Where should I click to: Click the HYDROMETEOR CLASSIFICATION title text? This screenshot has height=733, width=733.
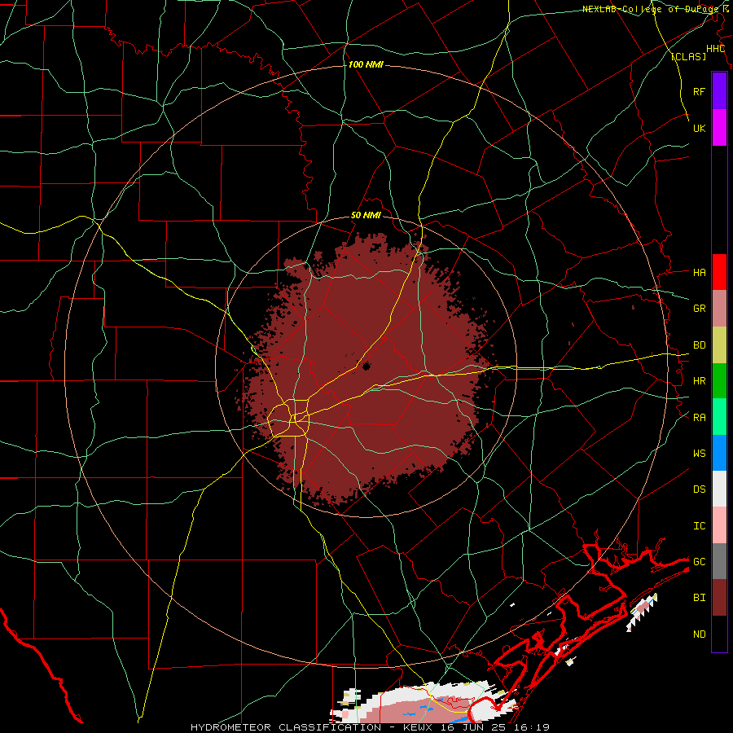tap(287, 727)
